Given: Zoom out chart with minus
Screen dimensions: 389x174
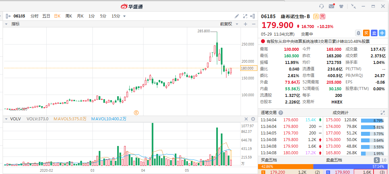Looking at the screenshot, I should click(253, 24).
